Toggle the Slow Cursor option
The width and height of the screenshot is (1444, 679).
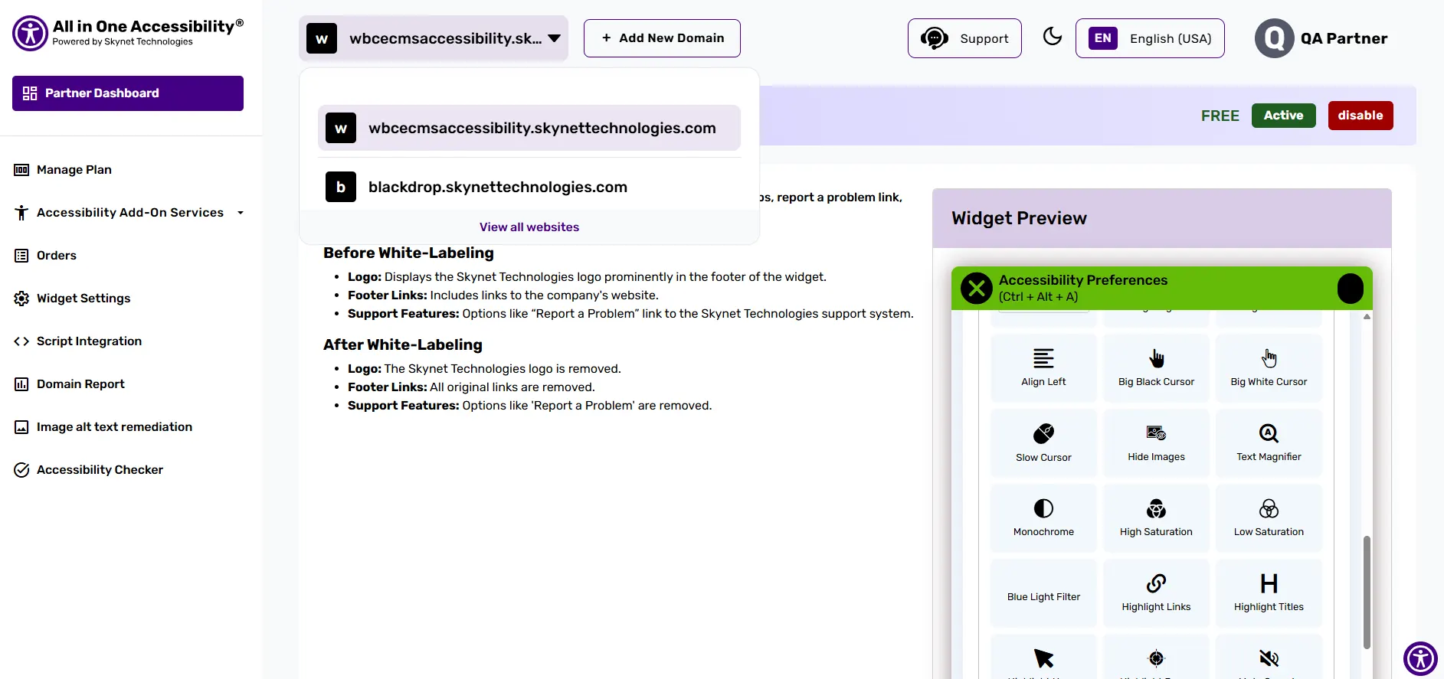coord(1043,443)
